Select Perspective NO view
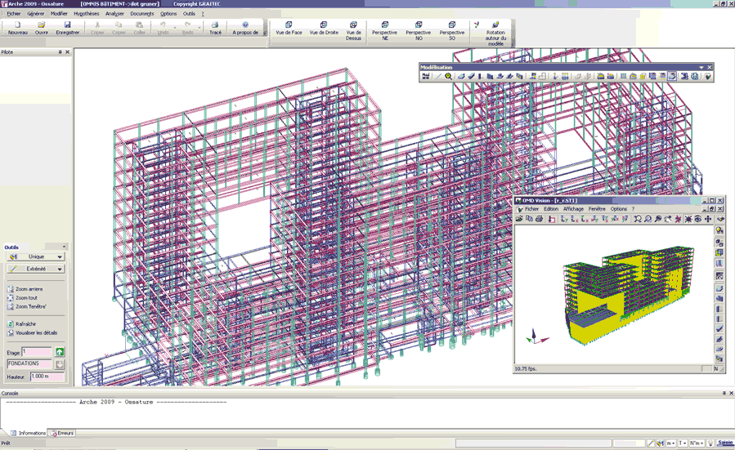 click(418, 30)
